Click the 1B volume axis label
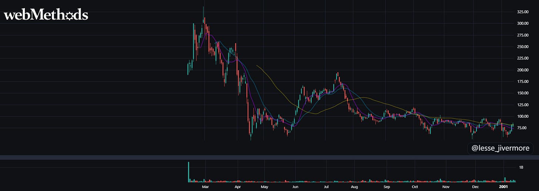This screenshot has height=191, width=539. pos(521,168)
